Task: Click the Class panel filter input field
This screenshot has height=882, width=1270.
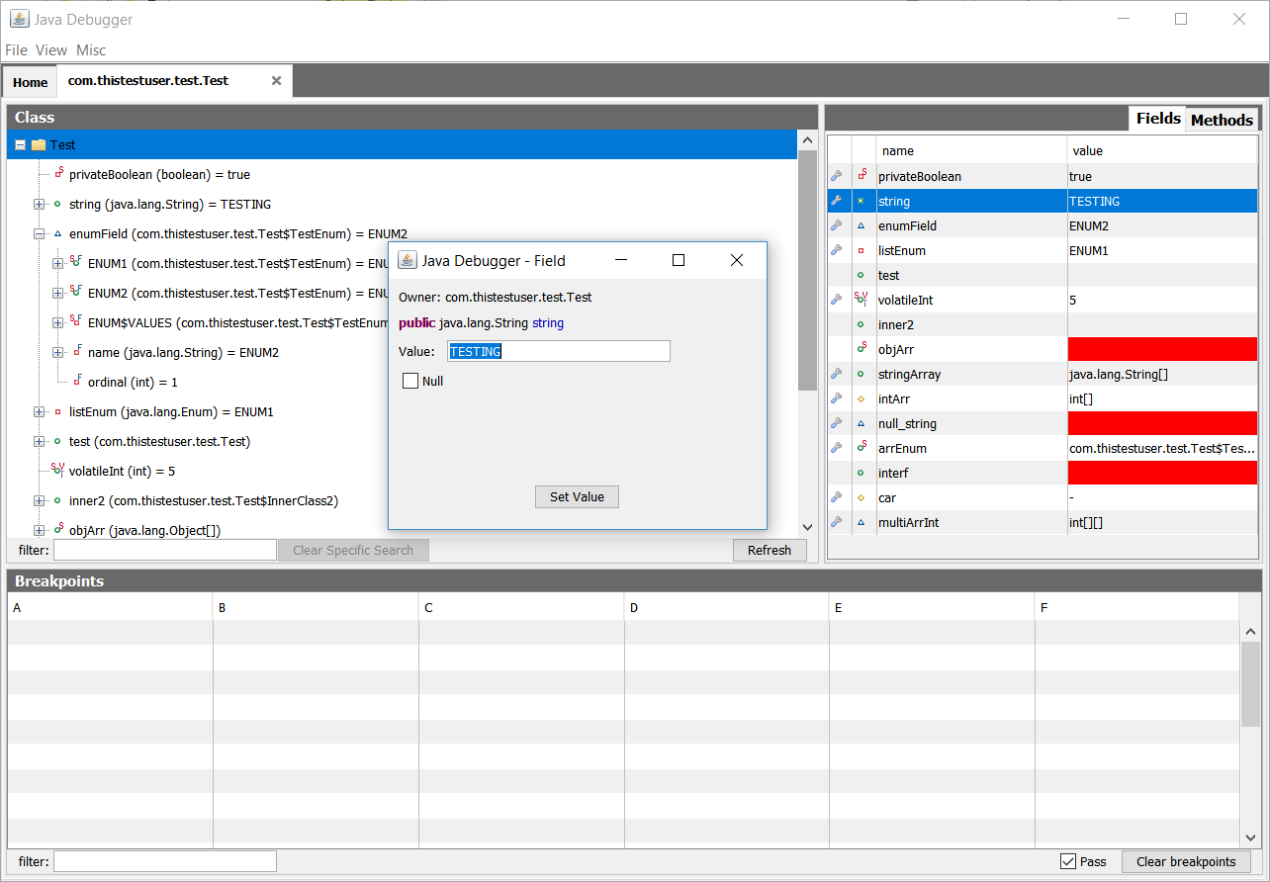Action: [164, 551]
